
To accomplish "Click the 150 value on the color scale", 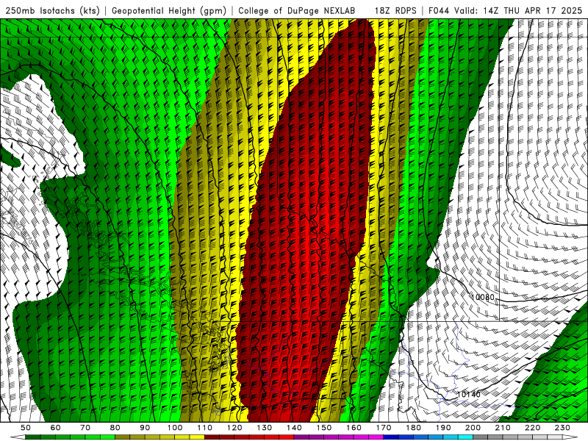I will [324, 428].
